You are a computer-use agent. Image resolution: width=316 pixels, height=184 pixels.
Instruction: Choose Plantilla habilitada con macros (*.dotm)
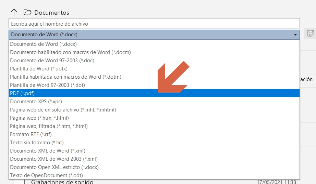click(x=154, y=77)
